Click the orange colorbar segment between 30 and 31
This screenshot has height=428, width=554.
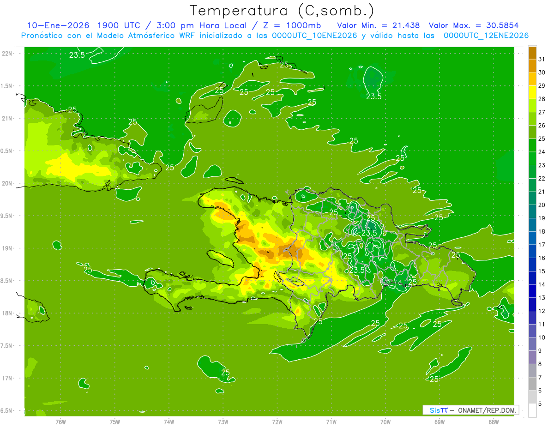[532, 66]
